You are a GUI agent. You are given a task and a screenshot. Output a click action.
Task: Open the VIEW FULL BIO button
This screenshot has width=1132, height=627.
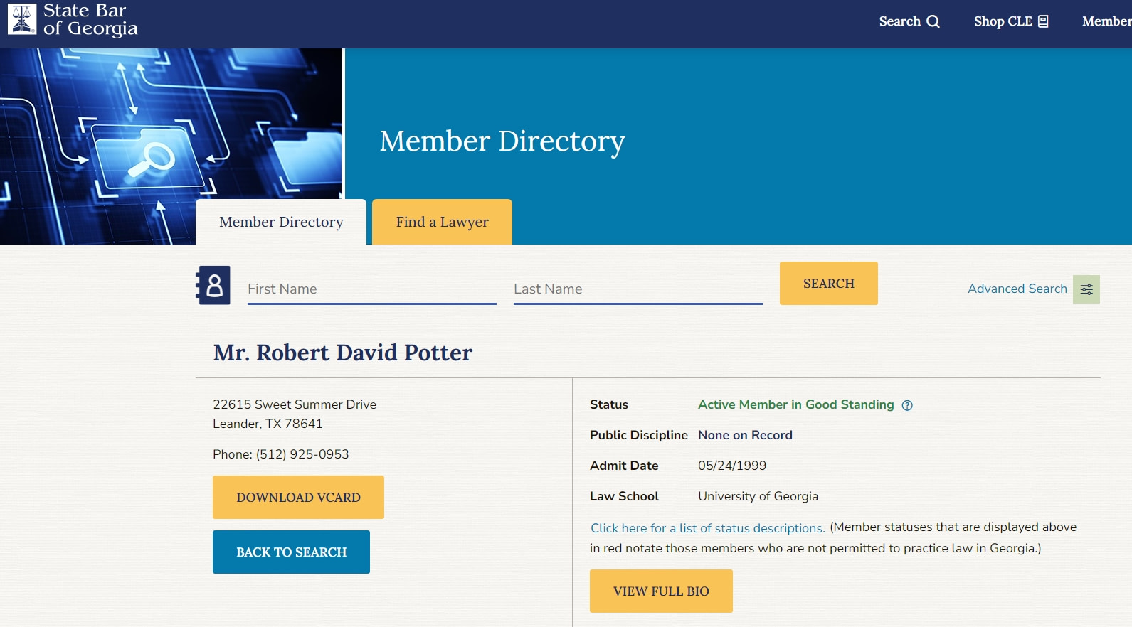point(661,591)
